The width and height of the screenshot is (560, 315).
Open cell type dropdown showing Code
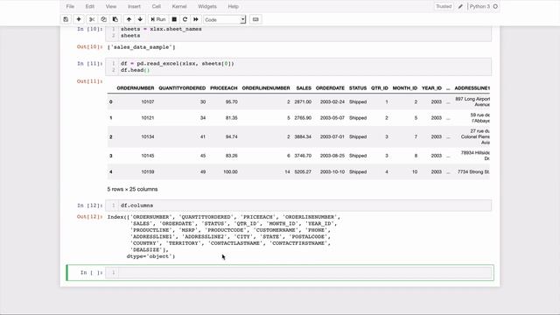point(225,19)
